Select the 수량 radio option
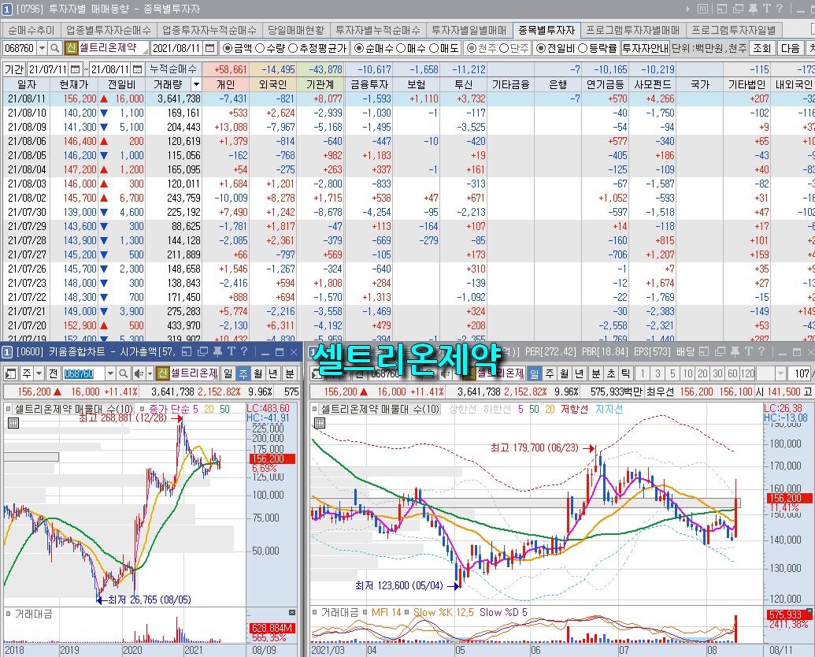 click(x=260, y=48)
